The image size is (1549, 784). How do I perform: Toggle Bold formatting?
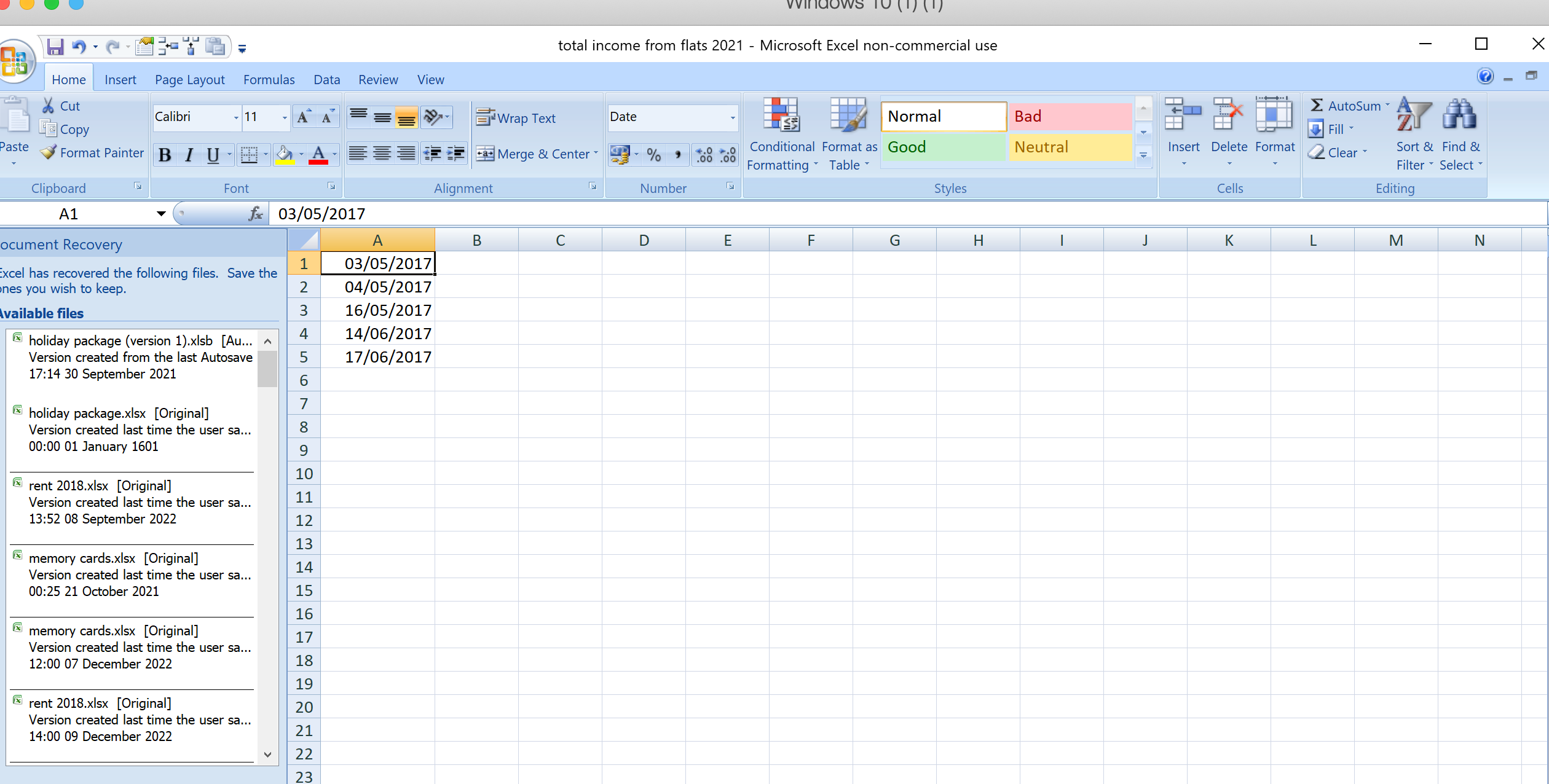(x=164, y=155)
